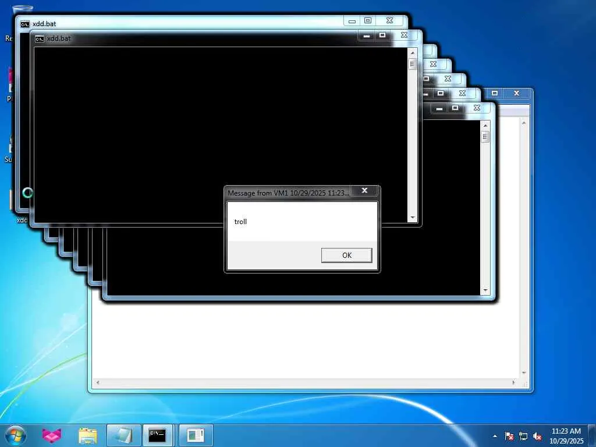Maximize the white background window
Viewport: 596px width, 447px height.
click(495, 93)
